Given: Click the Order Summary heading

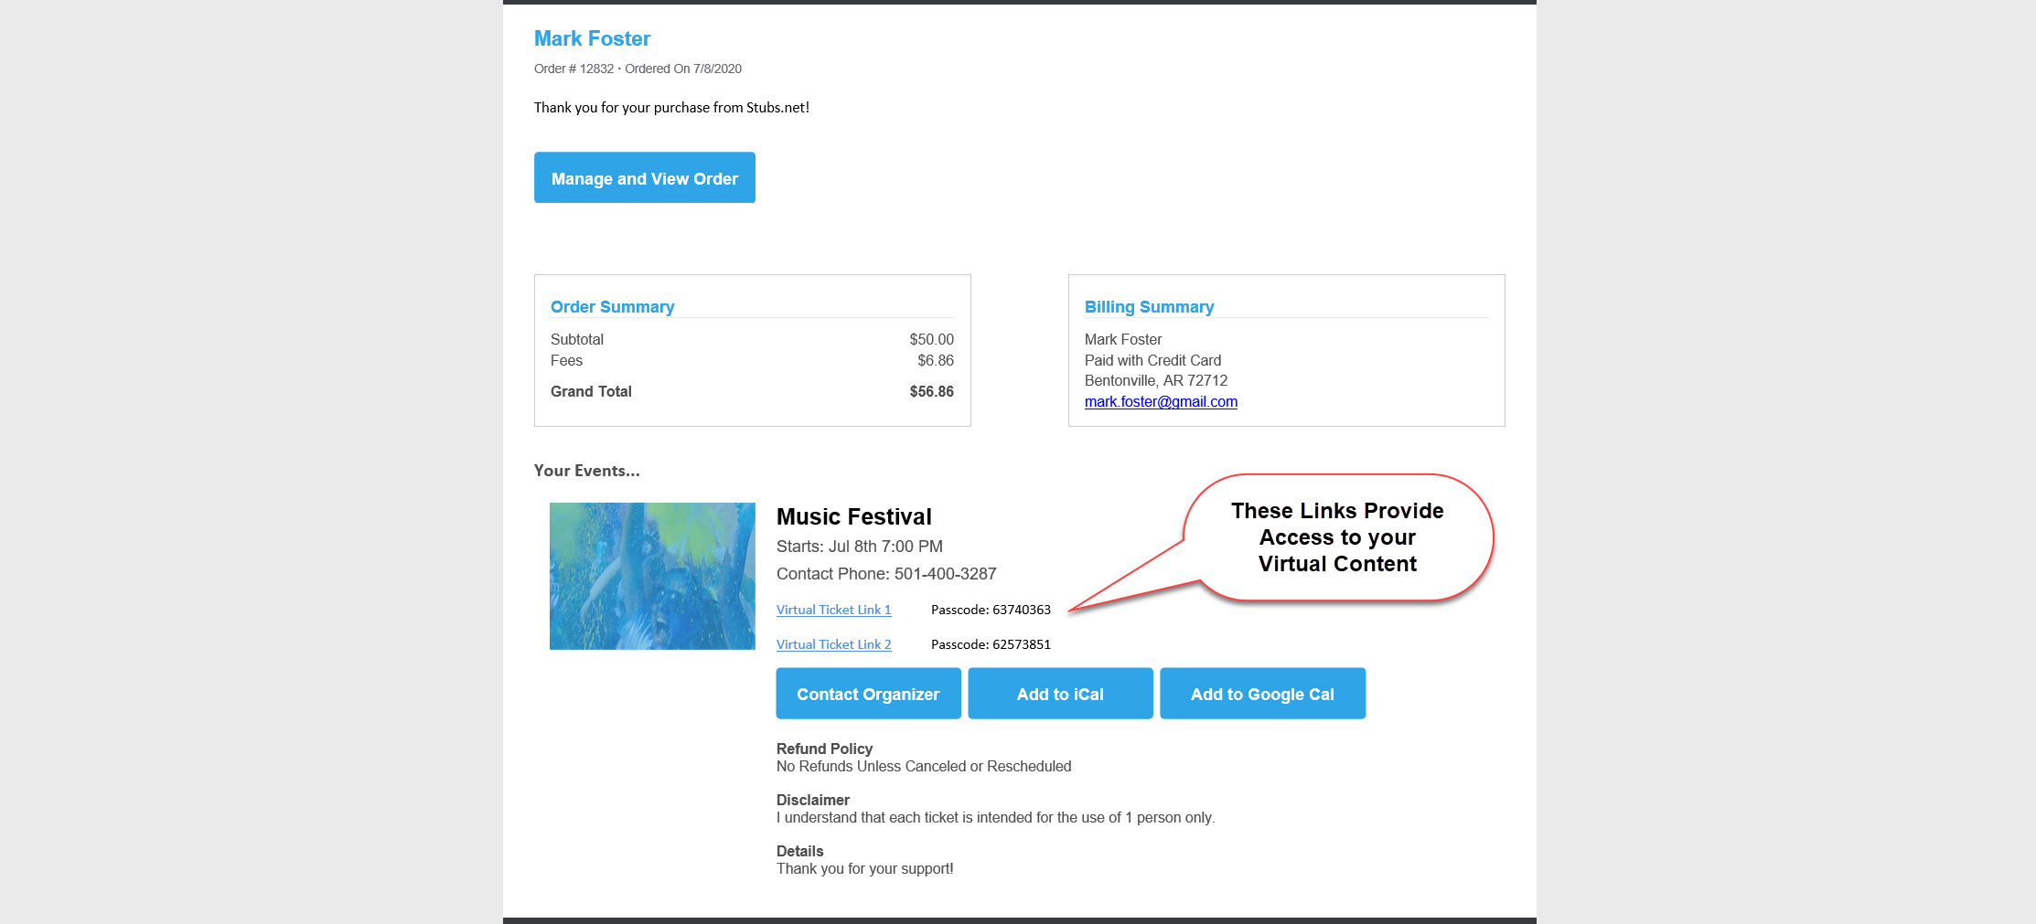Looking at the screenshot, I should [612, 307].
